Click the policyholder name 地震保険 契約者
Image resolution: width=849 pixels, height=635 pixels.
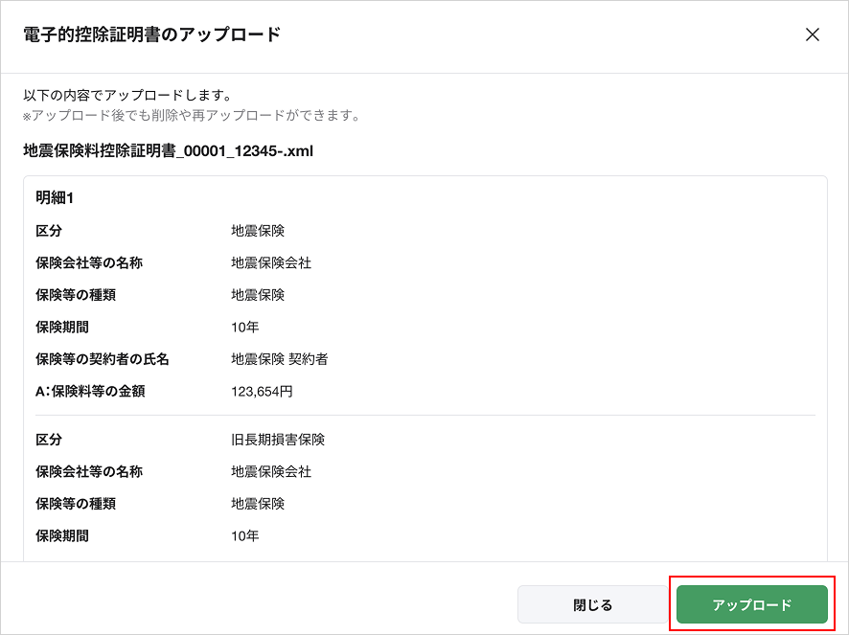[x=280, y=359]
